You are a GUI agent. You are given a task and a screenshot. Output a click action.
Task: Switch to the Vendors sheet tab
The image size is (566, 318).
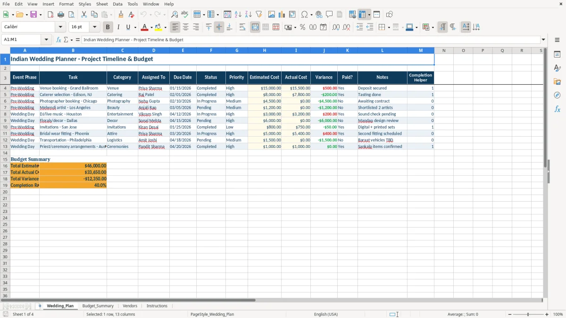click(x=130, y=306)
